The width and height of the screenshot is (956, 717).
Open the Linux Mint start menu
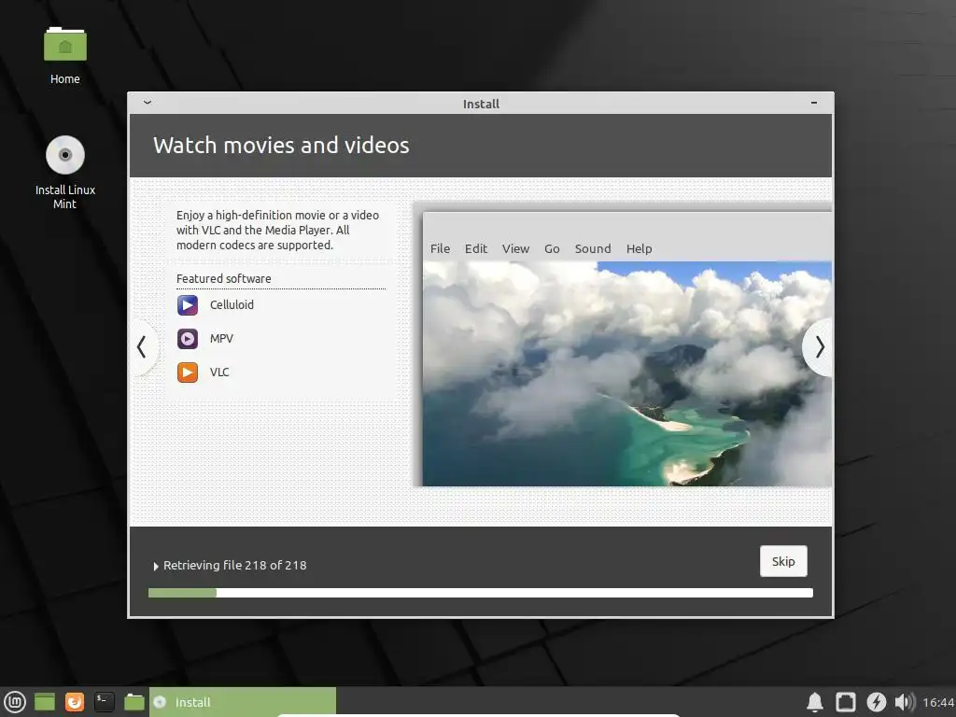tap(15, 702)
